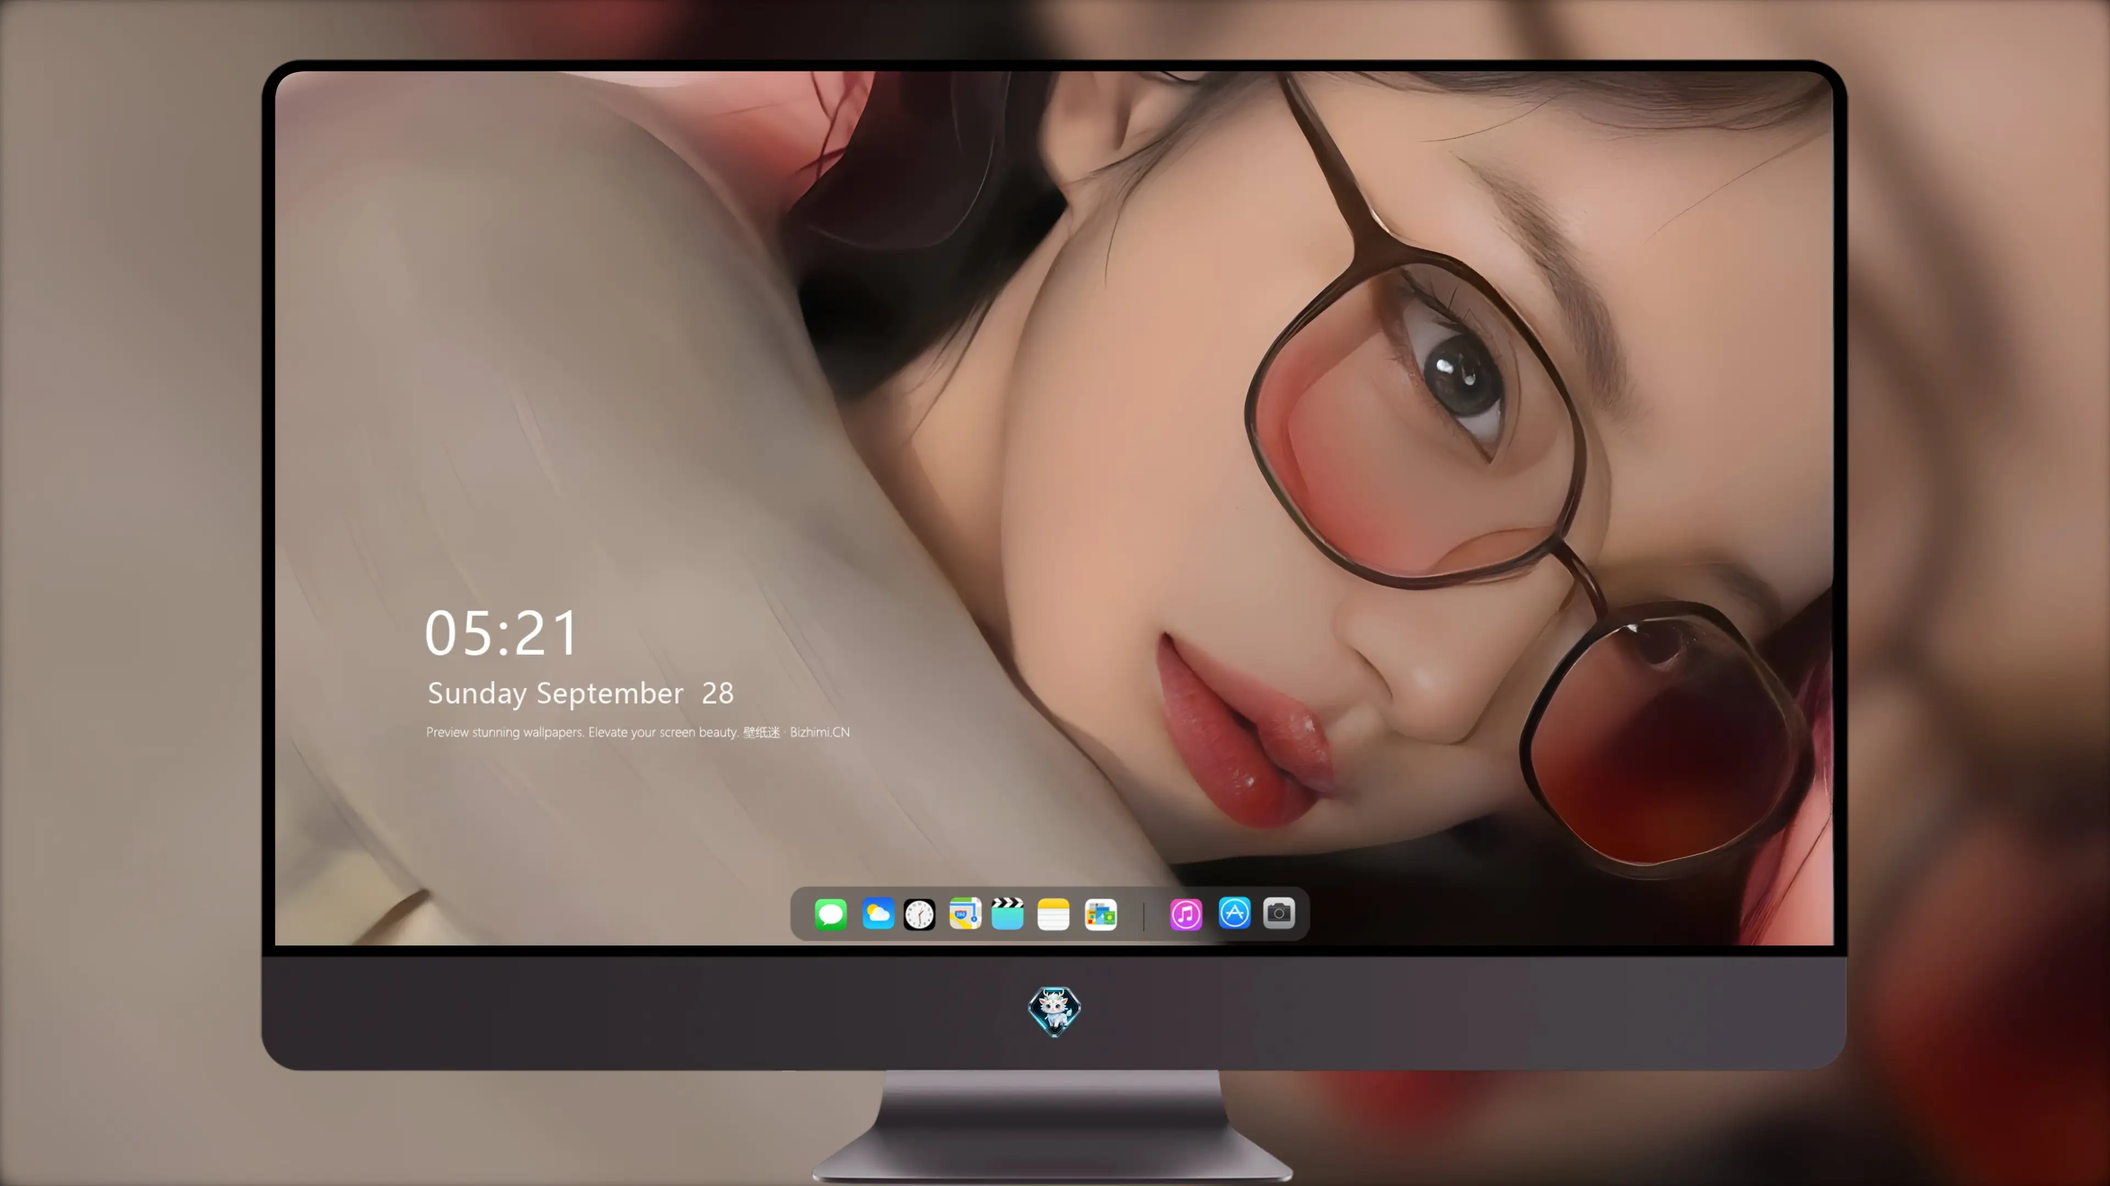Open the Videos clapperboard app
2110x1186 pixels.
pos(1008,914)
